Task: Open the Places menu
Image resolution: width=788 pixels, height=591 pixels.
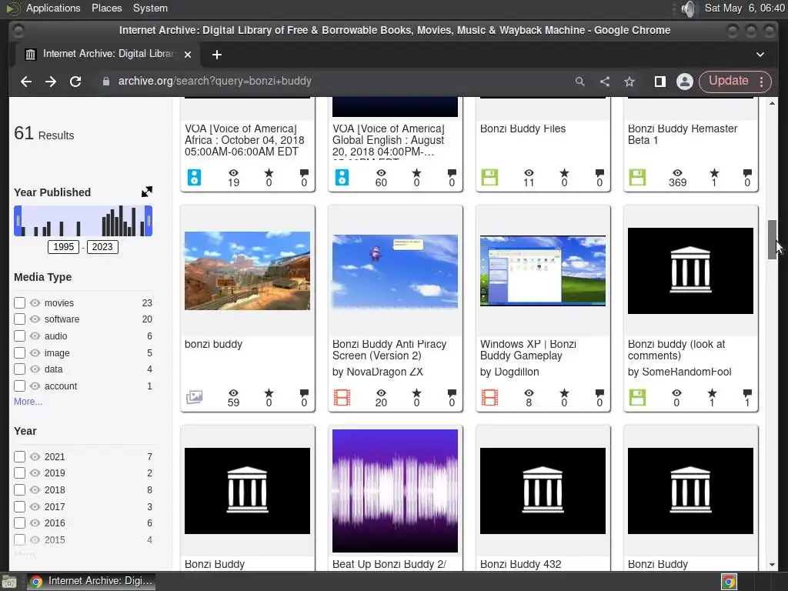Action: tap(106, 8)
